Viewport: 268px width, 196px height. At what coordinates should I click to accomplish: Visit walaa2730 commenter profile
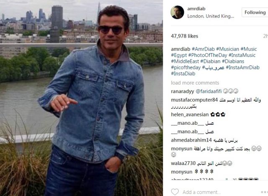coord(183,163)
